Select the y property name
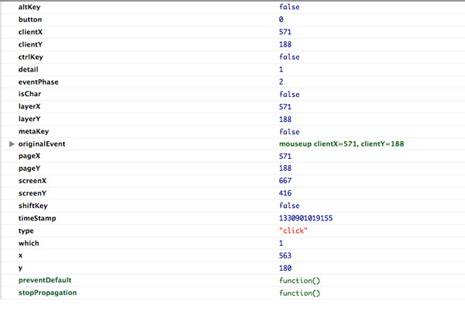Image resolution: width=465 pixels, height=315 pixels. click(20, 268)
